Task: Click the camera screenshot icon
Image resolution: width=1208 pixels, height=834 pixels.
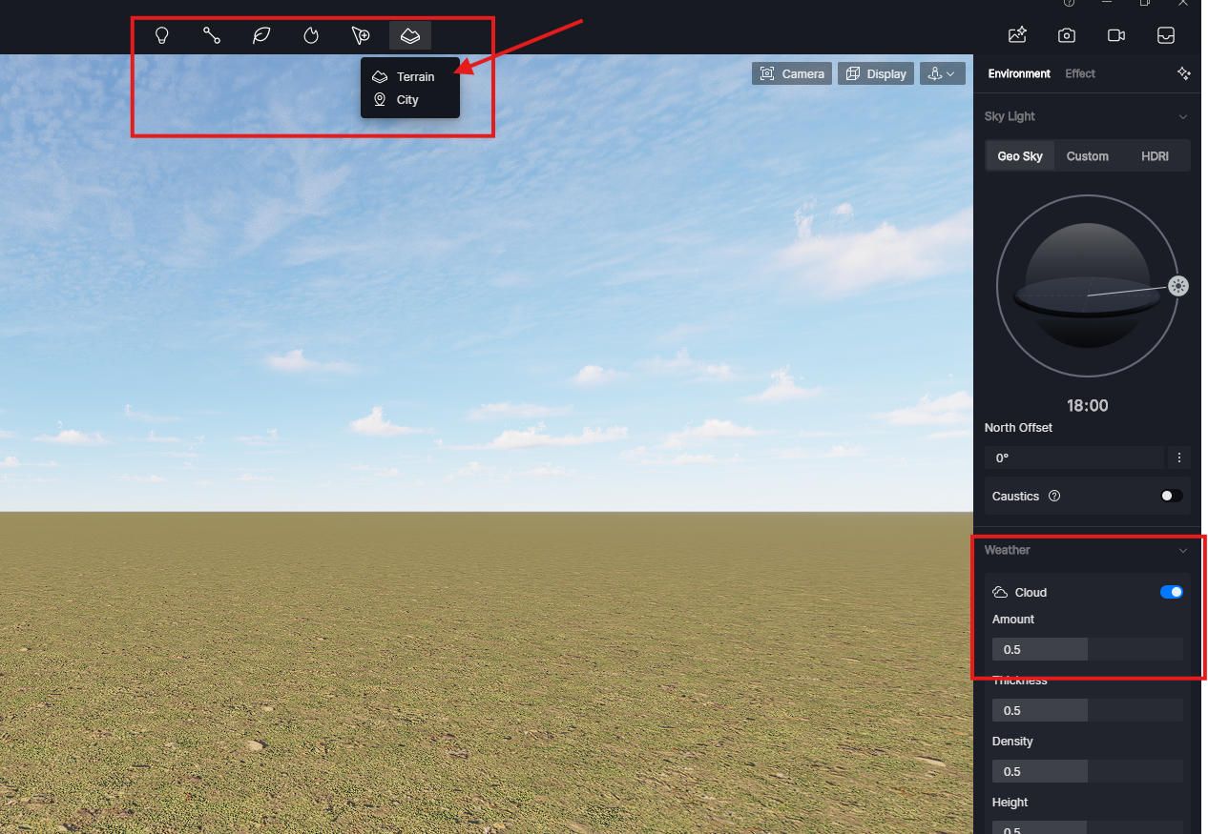Action: pyautogui.click(x=1067, y=36)
